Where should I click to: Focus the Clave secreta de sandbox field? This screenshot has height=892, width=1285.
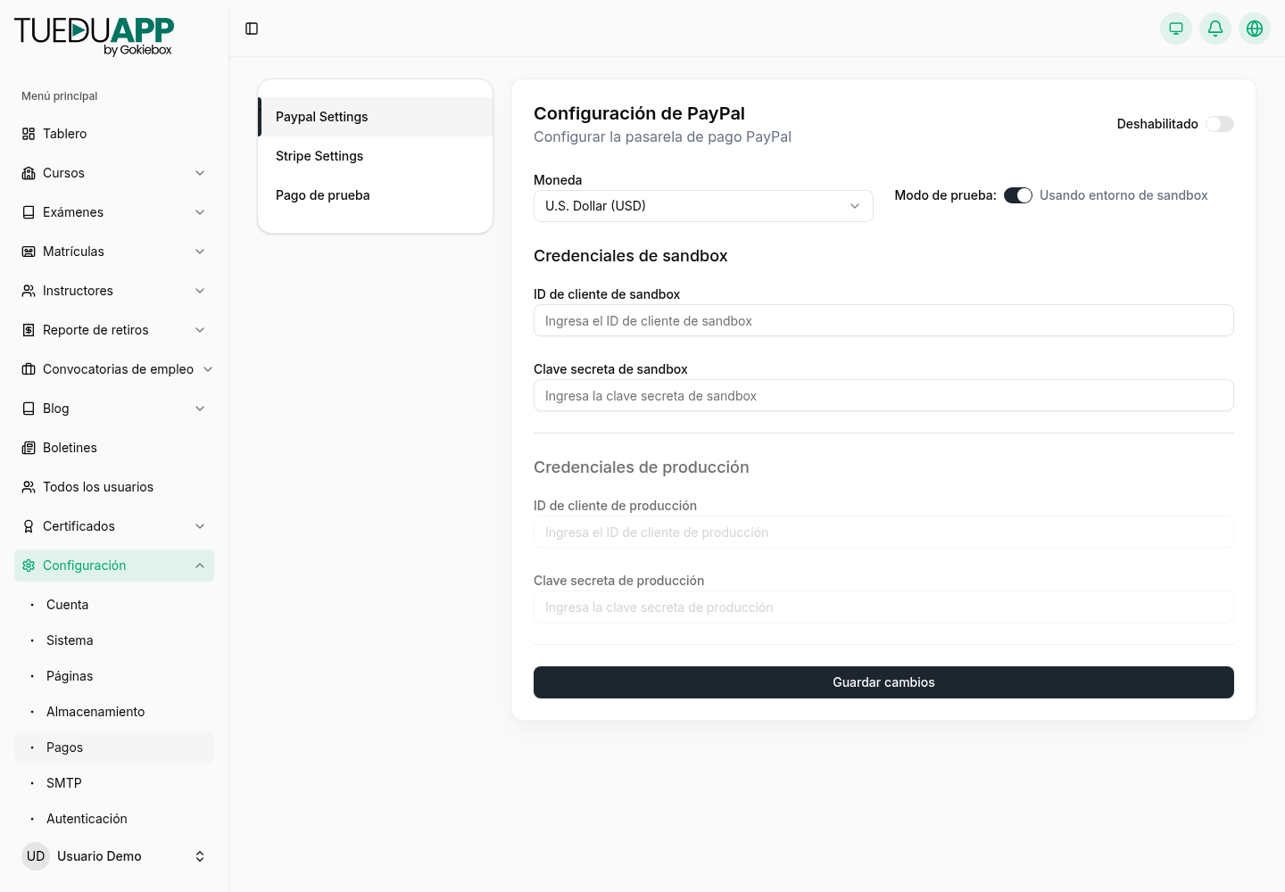[883, 396]
